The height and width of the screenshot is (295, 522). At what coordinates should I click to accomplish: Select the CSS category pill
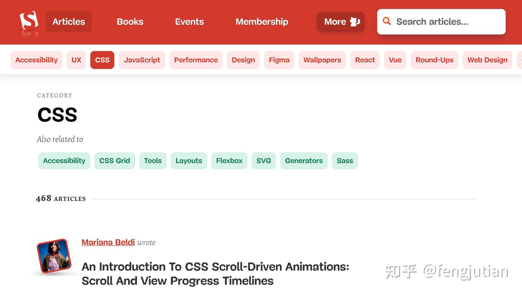102,60
